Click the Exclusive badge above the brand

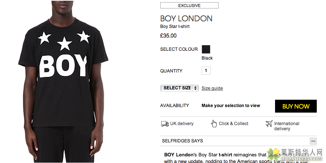point(189,6)
